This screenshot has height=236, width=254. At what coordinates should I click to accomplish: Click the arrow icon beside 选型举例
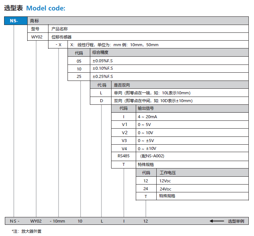click(217, 221)
